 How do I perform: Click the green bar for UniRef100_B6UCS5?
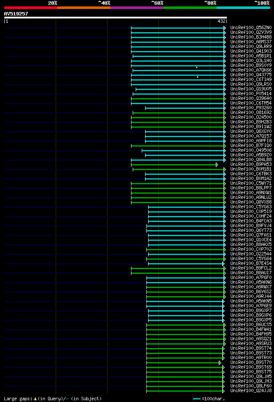(185, 325)
